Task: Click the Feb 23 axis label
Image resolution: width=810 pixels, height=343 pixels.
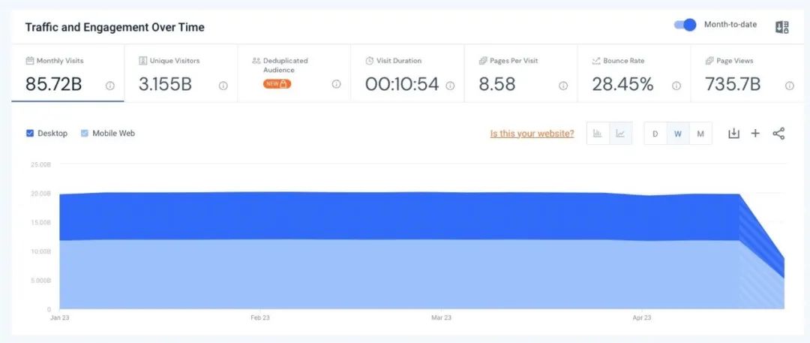Action: pyautogui.click(x=259, y=317)
